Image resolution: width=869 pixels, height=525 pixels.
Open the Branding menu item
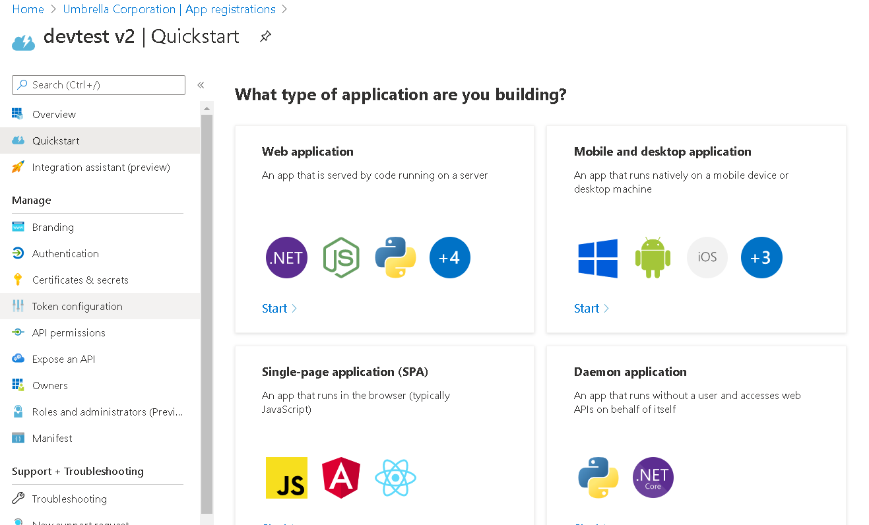click(x=100, y=227)
